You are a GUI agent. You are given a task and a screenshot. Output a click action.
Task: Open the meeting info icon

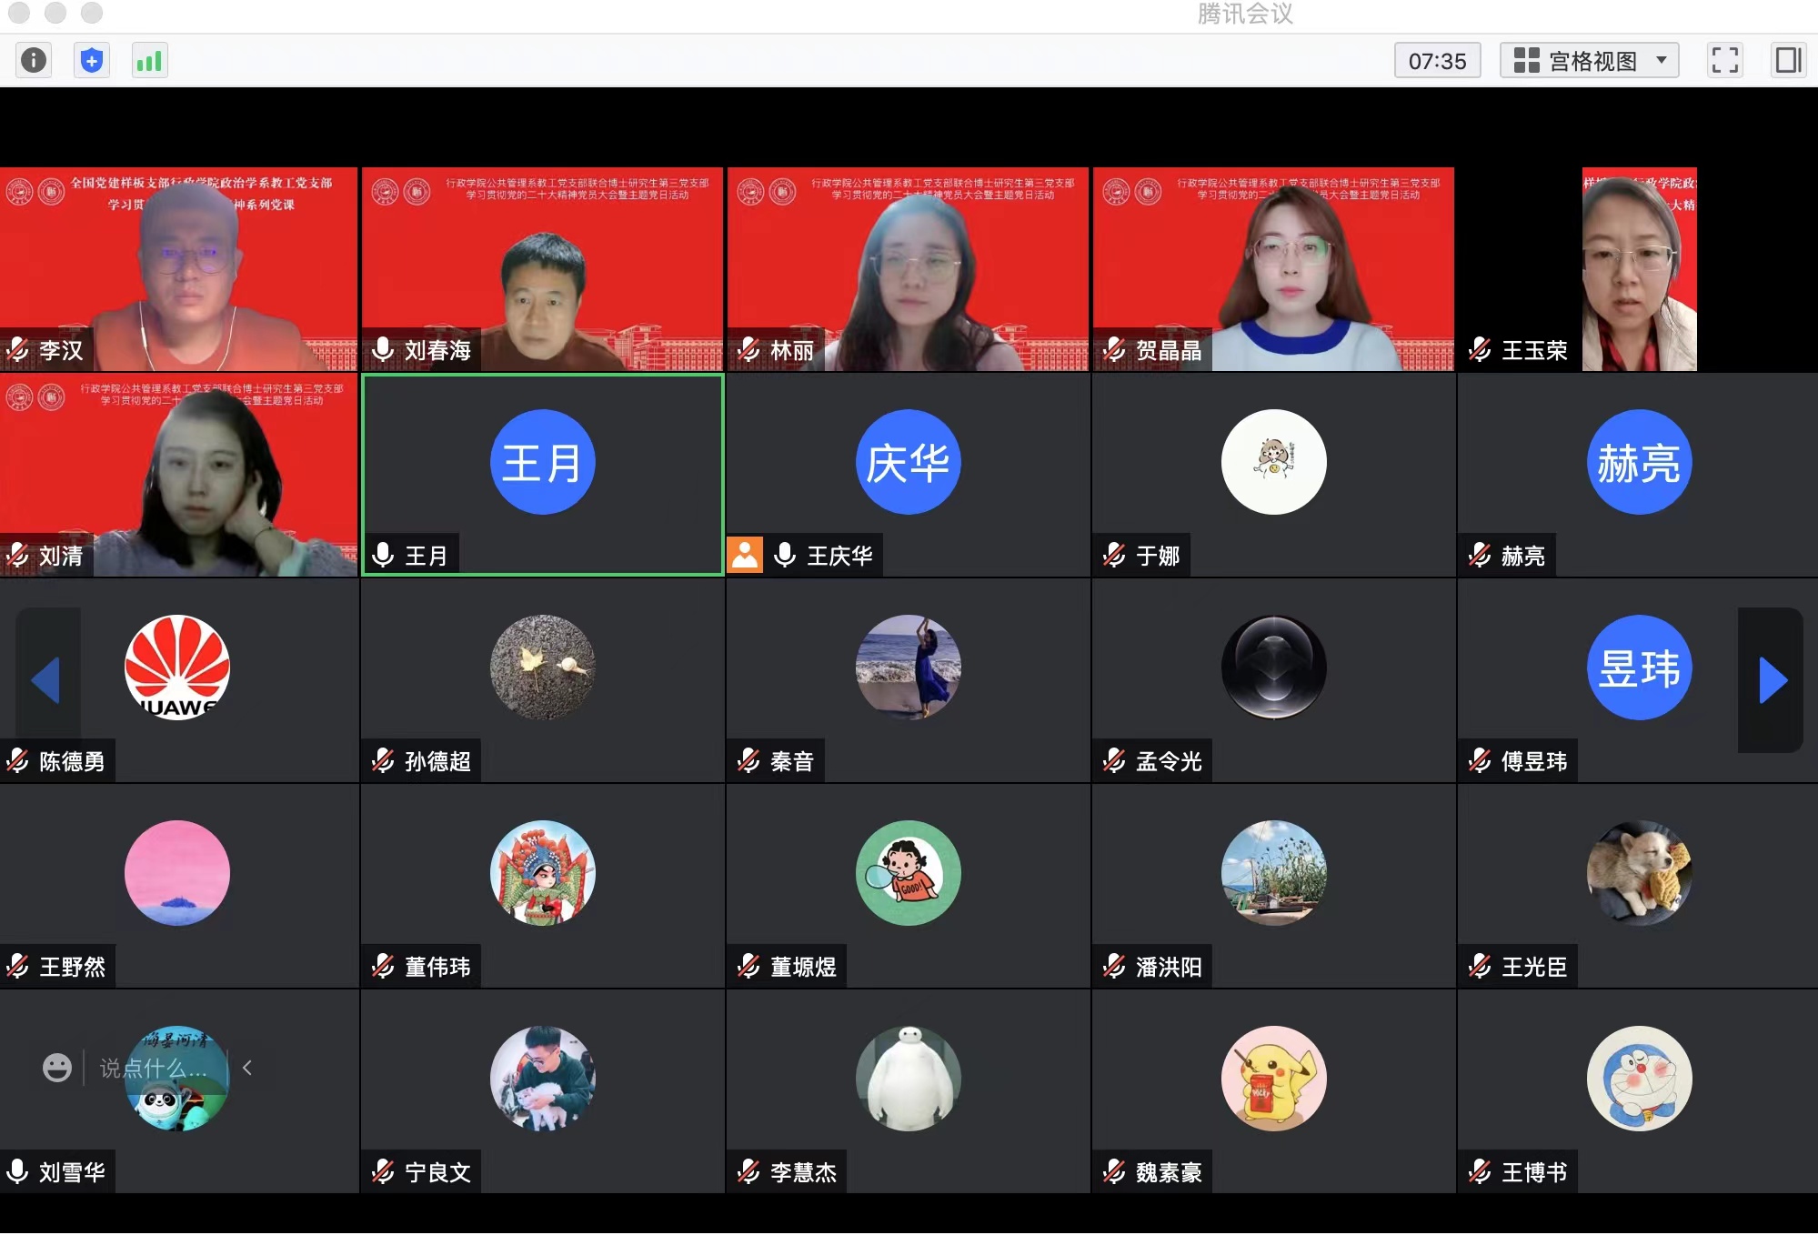tap(34, 61)
